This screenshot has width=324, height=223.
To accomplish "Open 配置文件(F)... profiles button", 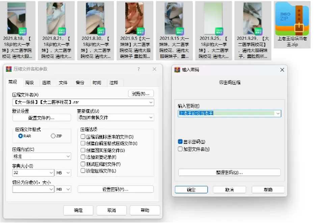I will coord(42,118).
